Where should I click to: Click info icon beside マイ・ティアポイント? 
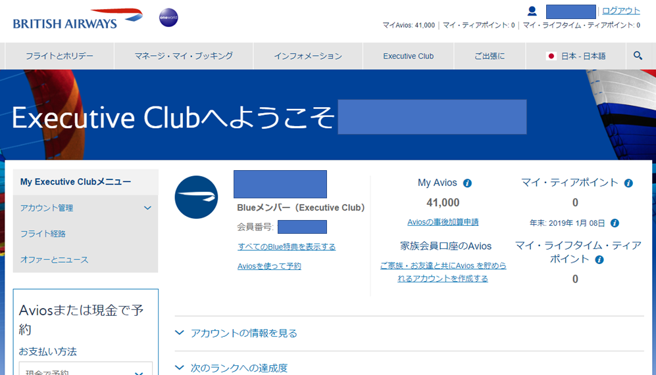click(x=628, y=183)
